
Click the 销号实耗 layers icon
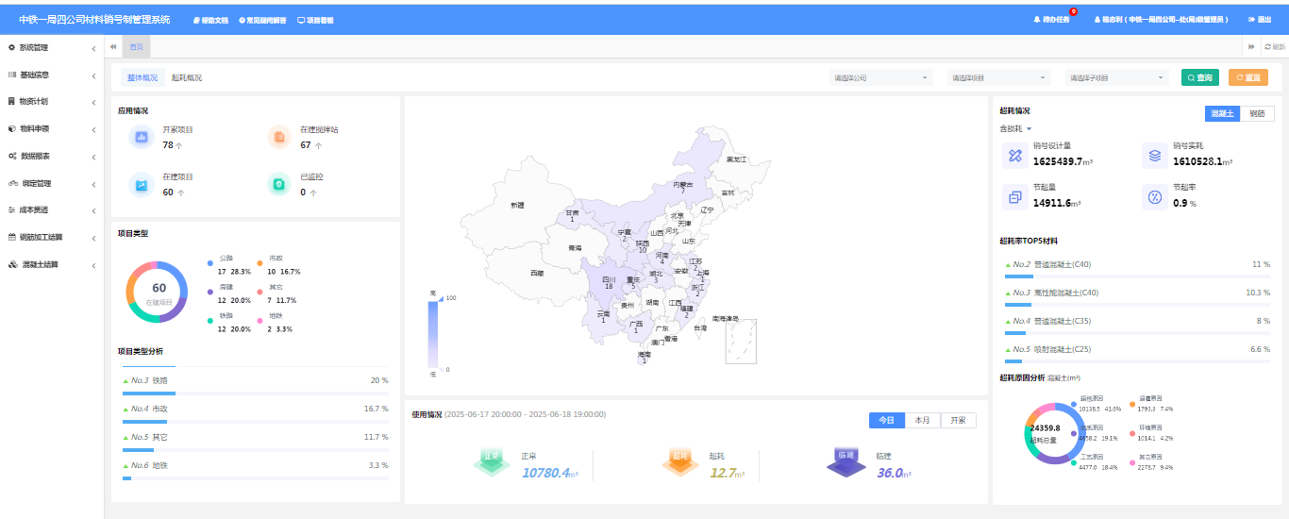click(x=1155, y=156)
